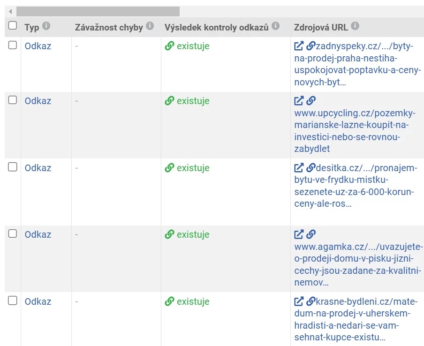Open zadnyspeky.cz article via external link icon
Screen dimensions: 424x346
click(x=299, y=45)
